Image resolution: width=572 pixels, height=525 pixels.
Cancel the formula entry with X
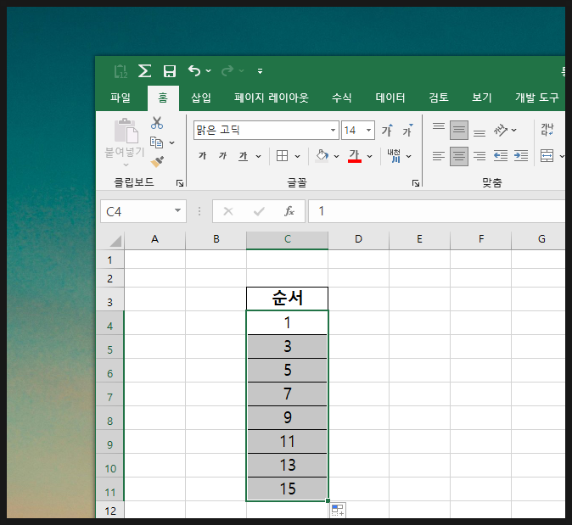tap(228, 211)
